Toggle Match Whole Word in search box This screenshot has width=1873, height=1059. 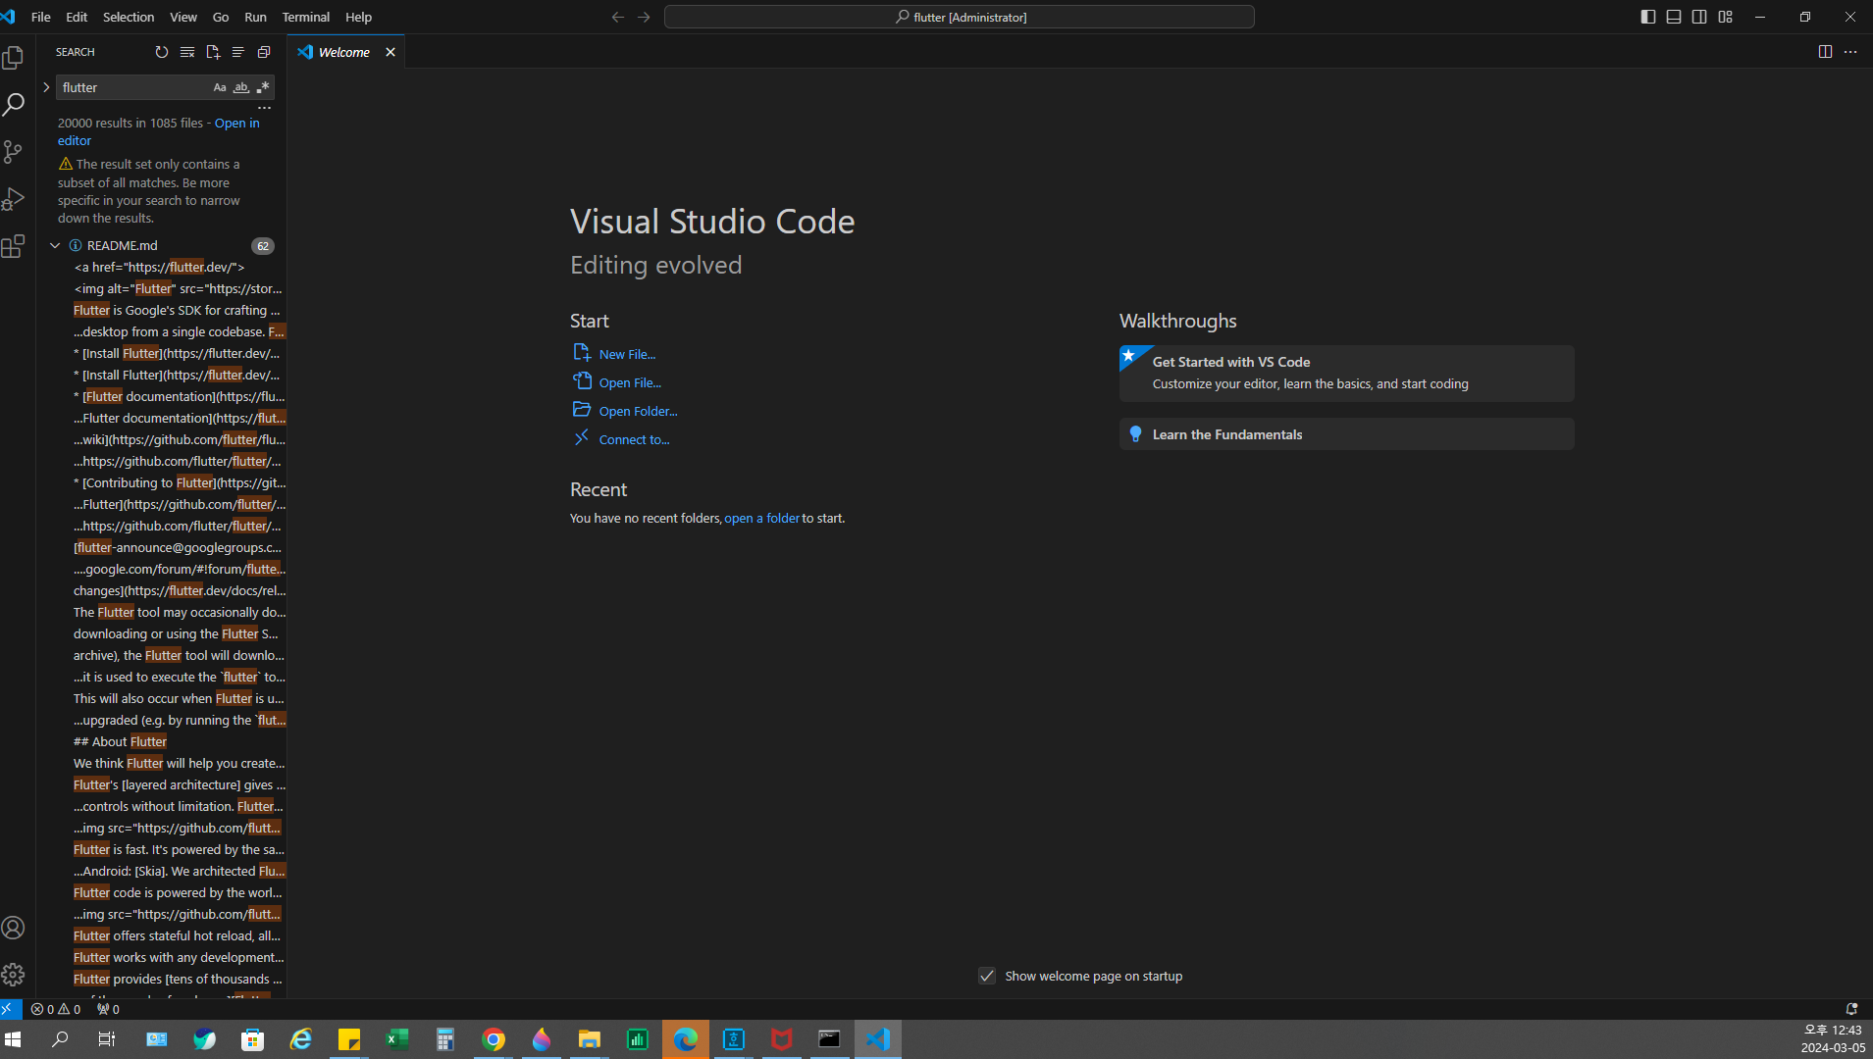pos(241,87)
